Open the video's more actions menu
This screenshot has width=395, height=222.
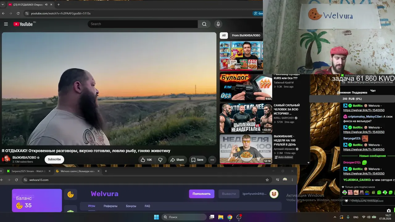[x=212, y=160]
